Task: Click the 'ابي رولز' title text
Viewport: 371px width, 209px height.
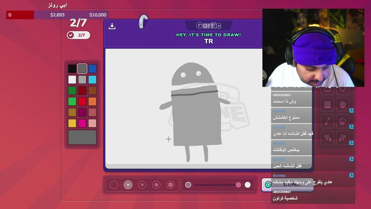Action: click(57, 5)
